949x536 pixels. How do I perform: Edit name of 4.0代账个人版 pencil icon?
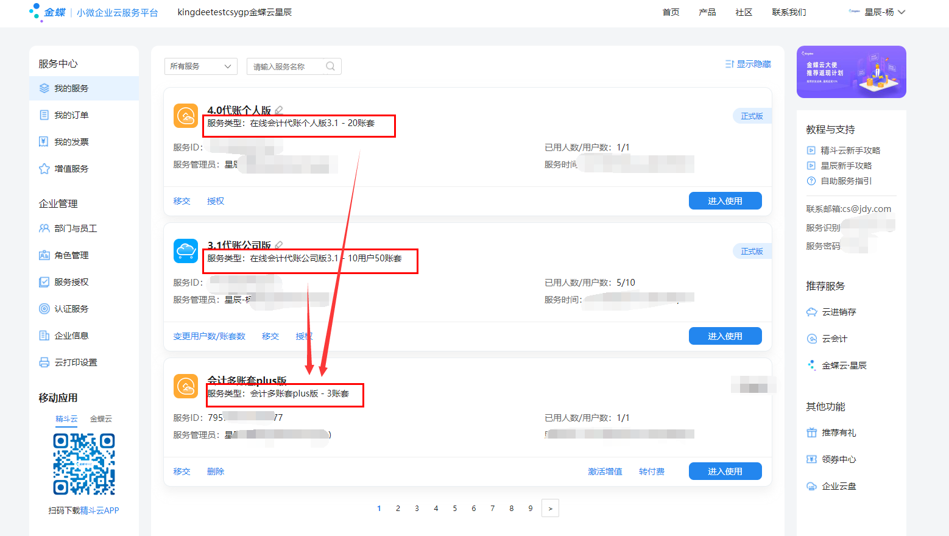point(279,110)
